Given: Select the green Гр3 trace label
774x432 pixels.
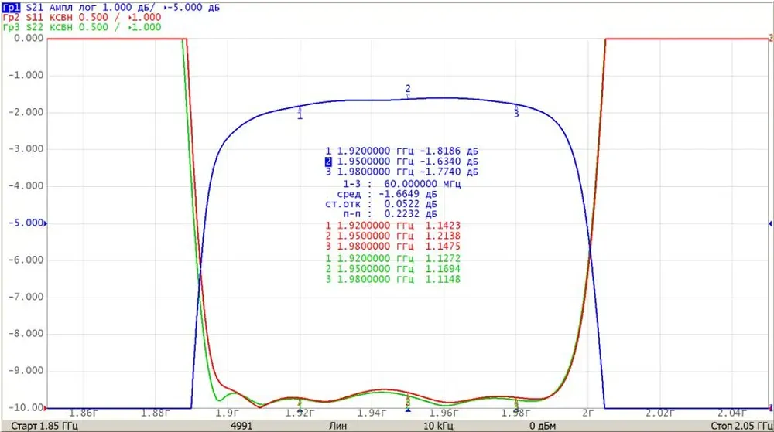Looking at the screenshot, I should pos(12,27).
